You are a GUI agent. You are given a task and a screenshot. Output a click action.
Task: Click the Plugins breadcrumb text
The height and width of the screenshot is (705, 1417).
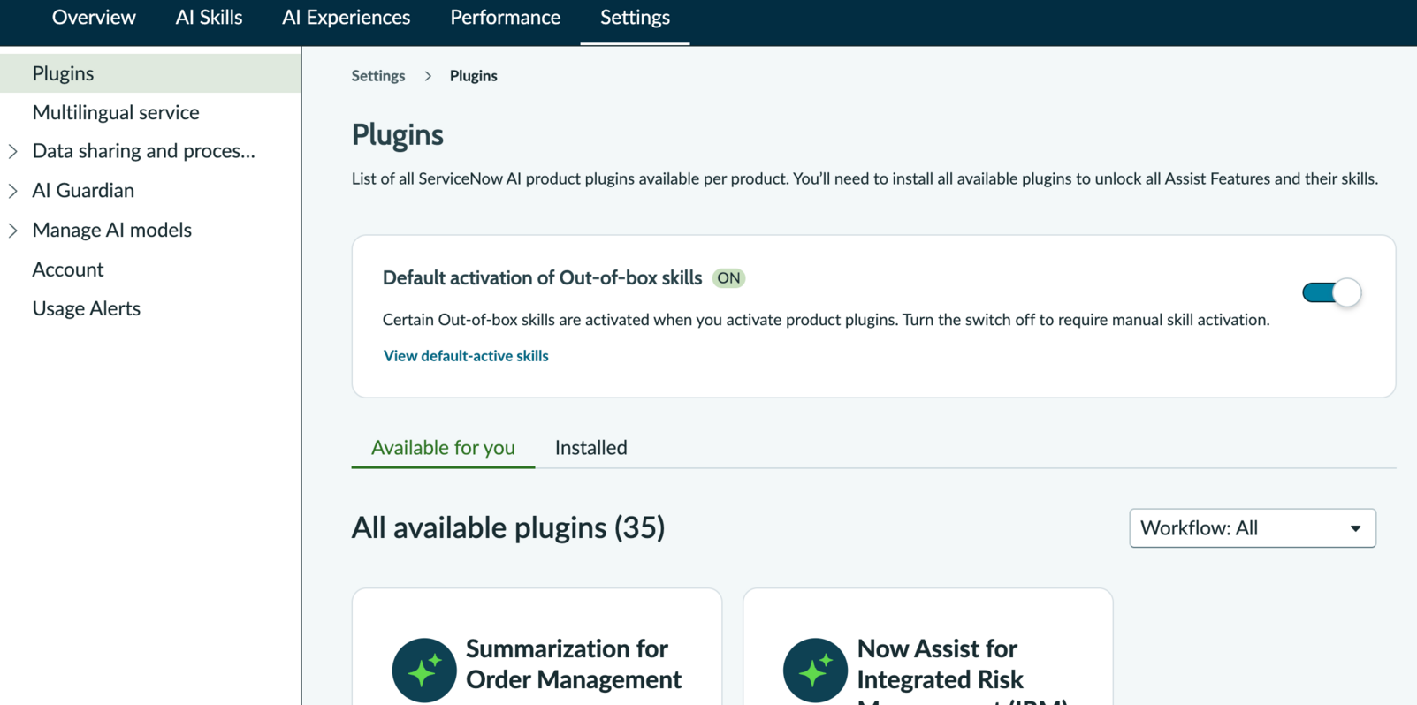click(474, 76)
